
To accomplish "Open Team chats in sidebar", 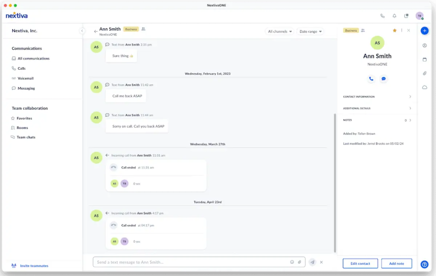I will 23,137.
